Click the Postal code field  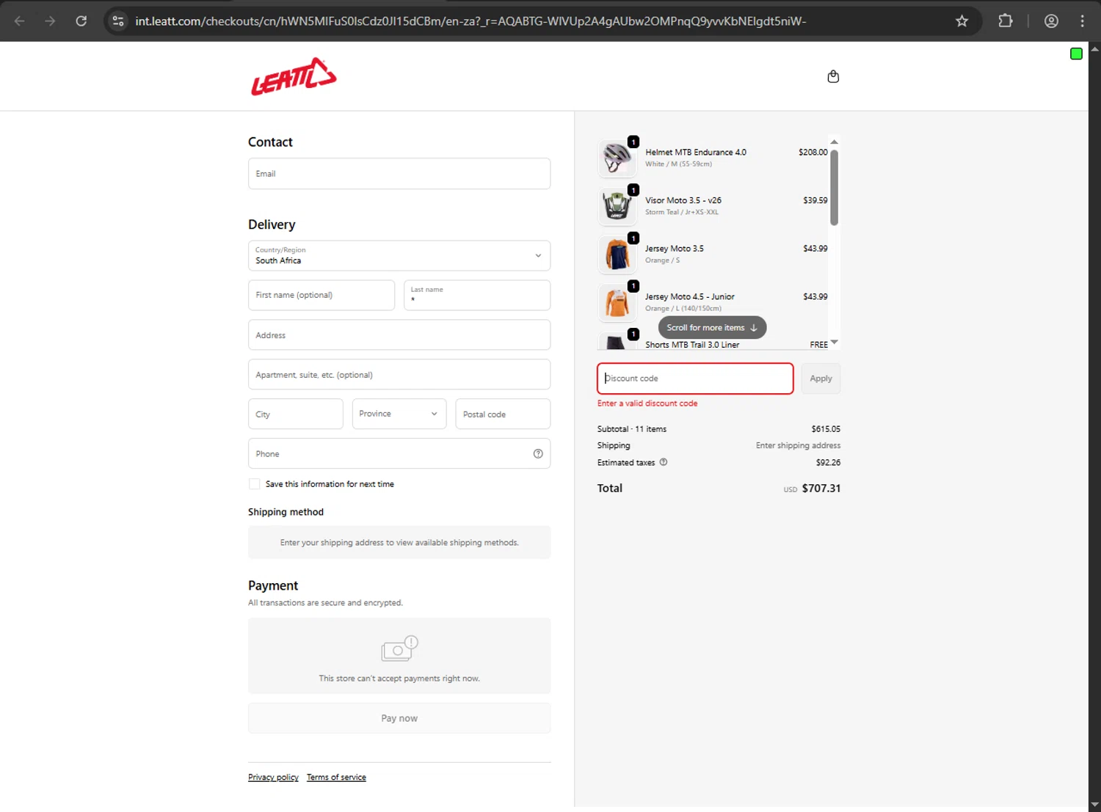503,414
